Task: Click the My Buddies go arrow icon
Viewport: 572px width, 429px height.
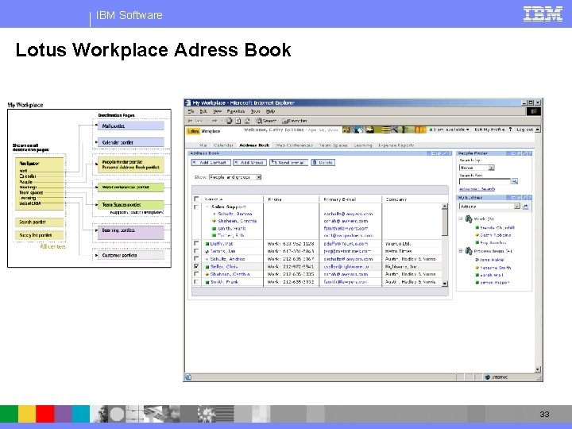Action: tap(525, 207)
